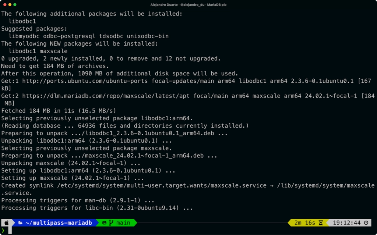Click the green prompt chevron on the last line

(2, 231)
